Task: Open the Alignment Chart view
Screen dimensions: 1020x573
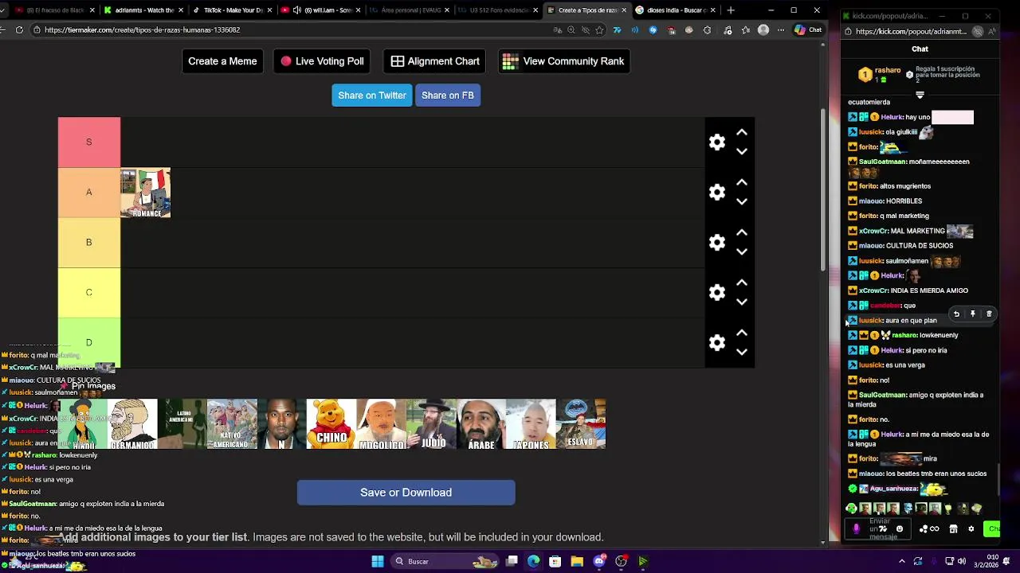Action: 435,61
